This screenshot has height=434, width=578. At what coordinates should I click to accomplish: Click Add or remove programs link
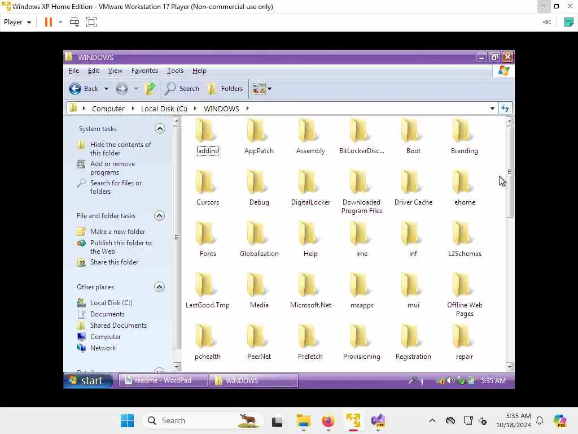(112, 168)
